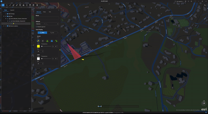
Task: Collapse Track_Absolute_Greater_Extend.kml node
Action: pos(6,19)
